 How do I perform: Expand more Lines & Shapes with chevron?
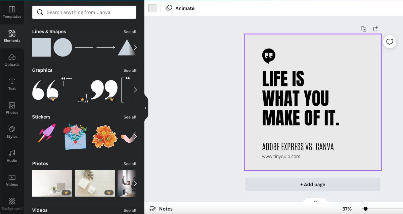(x=135, y=47)
